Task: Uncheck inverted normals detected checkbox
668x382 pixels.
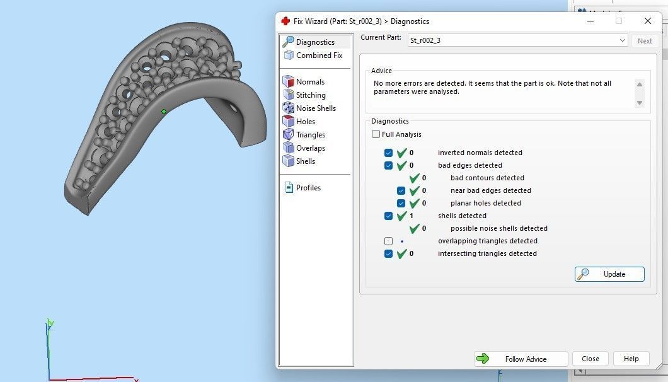Action: 388,153
